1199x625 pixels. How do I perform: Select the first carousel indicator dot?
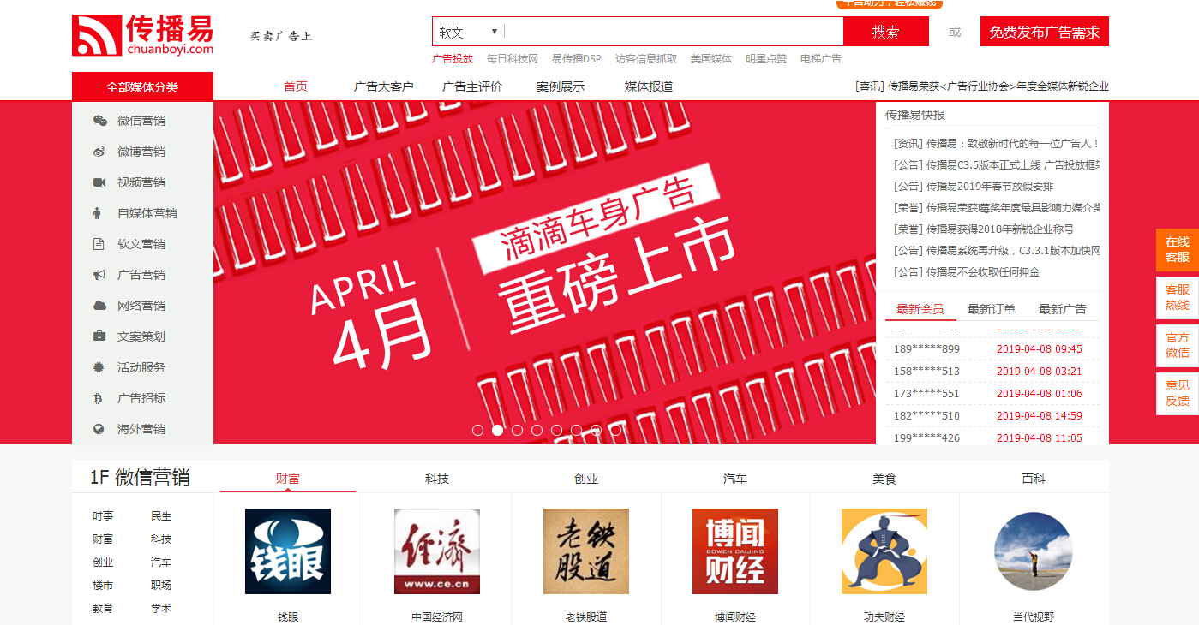point(478,430)
